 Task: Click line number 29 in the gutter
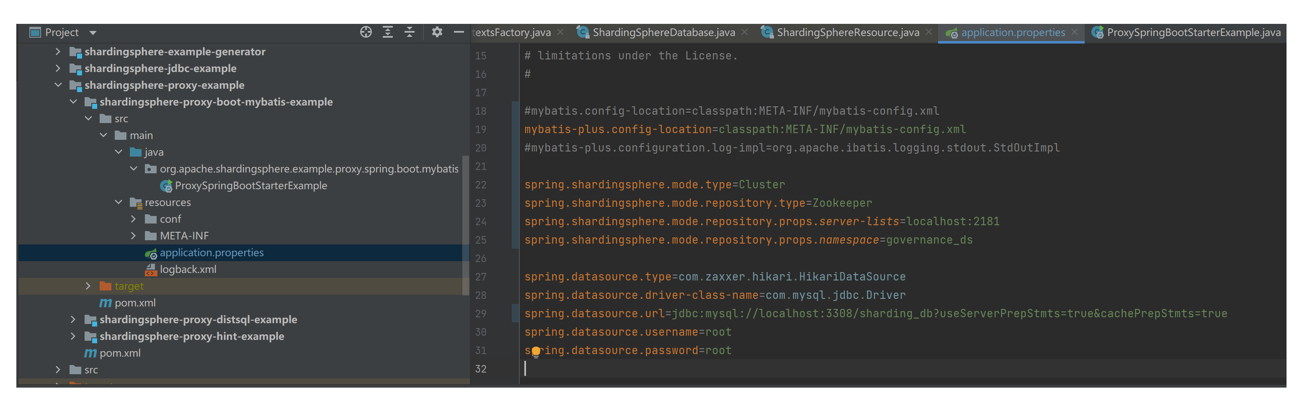480,313
